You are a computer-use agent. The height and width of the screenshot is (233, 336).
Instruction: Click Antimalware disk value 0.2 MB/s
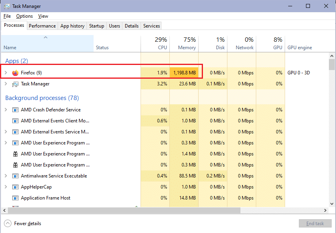213,176
